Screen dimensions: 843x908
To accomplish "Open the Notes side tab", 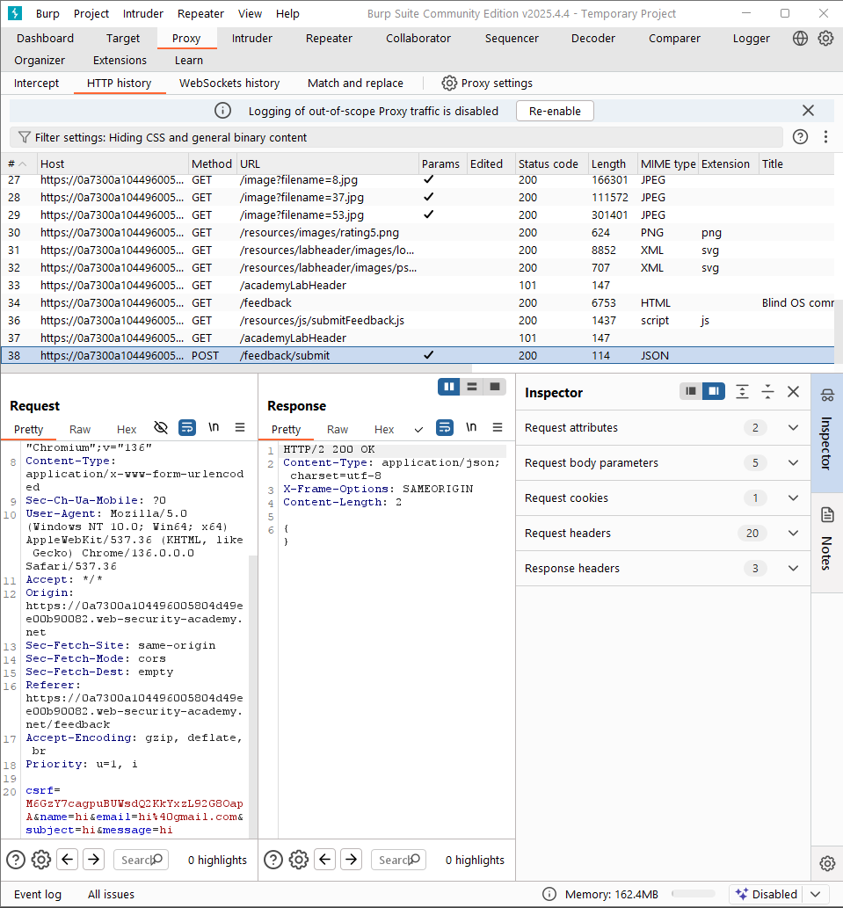I will point(827,542).
